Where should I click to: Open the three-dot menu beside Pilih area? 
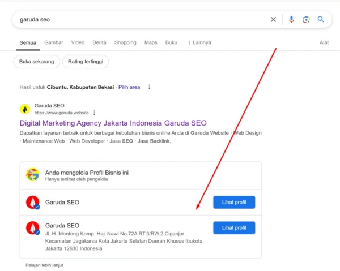(149, 87)
